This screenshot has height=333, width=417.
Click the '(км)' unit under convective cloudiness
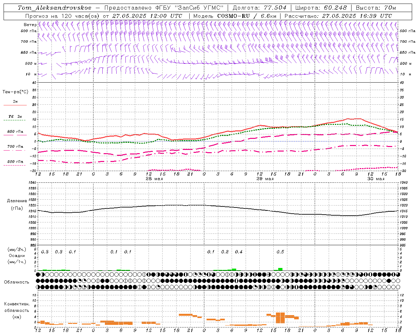pos(17,317)
